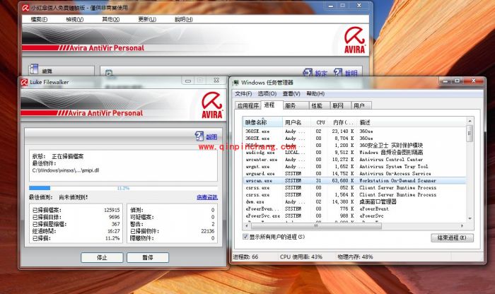This screenshot has height=294, width=495.
Task: Click the Windows Task Manager title bar icon
Action: [235, 82]
